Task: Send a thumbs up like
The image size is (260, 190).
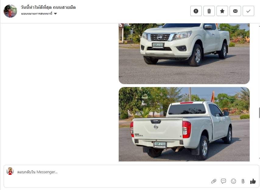Action: pos(253,181)
